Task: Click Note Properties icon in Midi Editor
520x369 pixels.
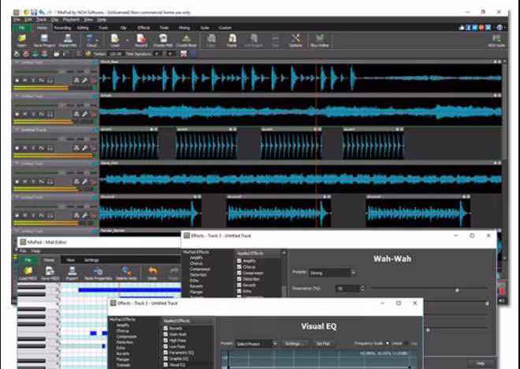Action: (98, 274)
